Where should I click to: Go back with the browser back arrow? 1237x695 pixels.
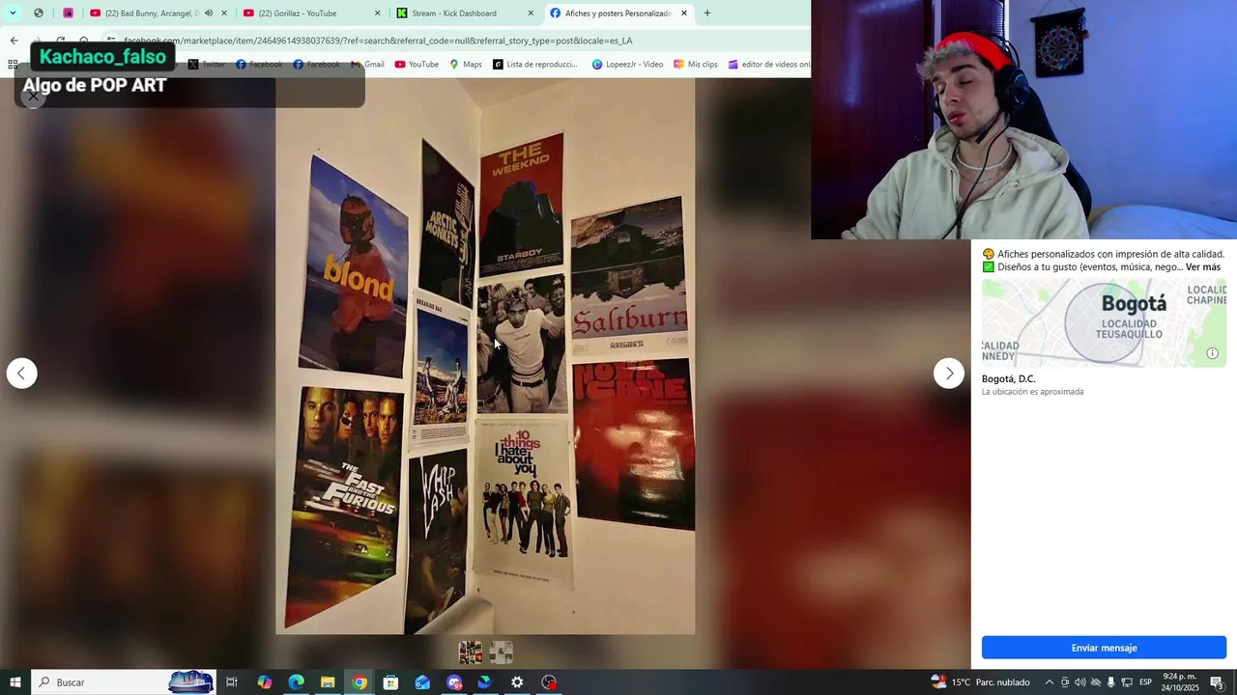[14, 41]
